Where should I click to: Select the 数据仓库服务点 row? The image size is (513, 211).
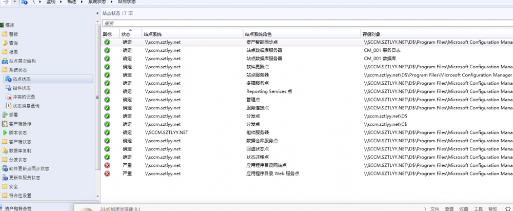click(307, 141)
